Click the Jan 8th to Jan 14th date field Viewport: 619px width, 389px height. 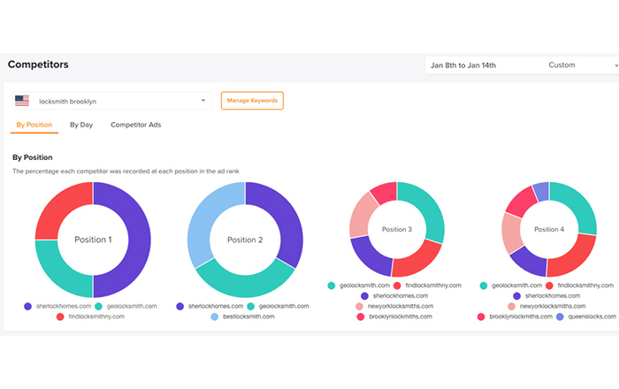[463, 65]
